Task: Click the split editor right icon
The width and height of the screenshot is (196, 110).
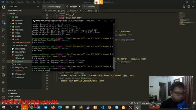Action: click(189, 7)
